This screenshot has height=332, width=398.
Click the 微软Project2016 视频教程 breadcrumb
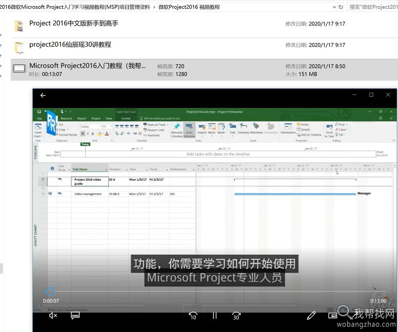pos(189,7)
